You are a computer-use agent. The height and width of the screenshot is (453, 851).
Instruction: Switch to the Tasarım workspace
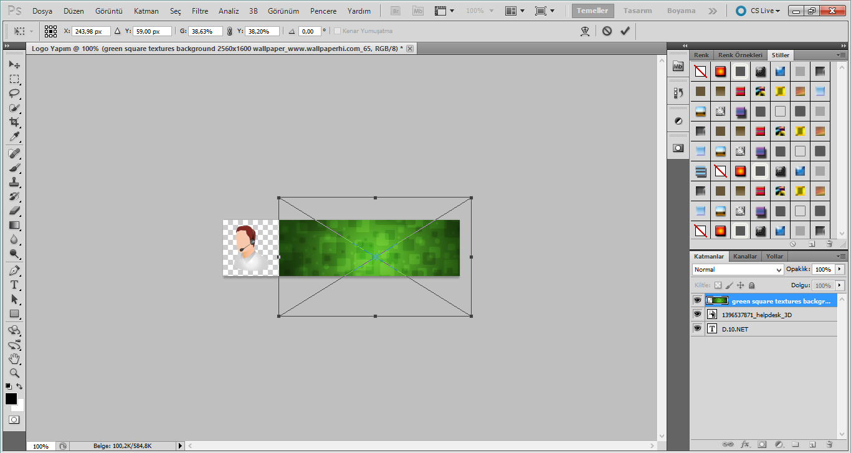tap(639, 11)
